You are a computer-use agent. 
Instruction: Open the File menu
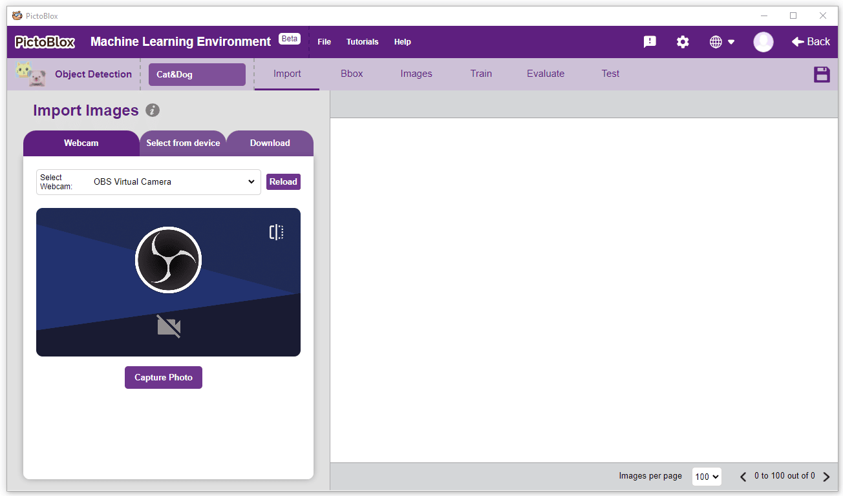[324, 42]
